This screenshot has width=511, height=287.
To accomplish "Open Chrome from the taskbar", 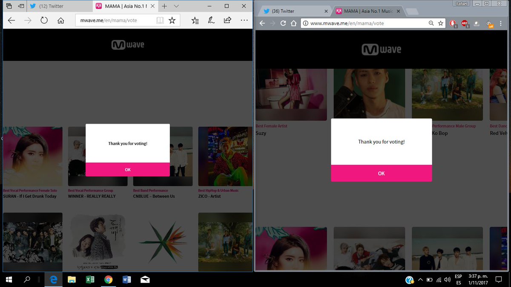I will point(108,279).
